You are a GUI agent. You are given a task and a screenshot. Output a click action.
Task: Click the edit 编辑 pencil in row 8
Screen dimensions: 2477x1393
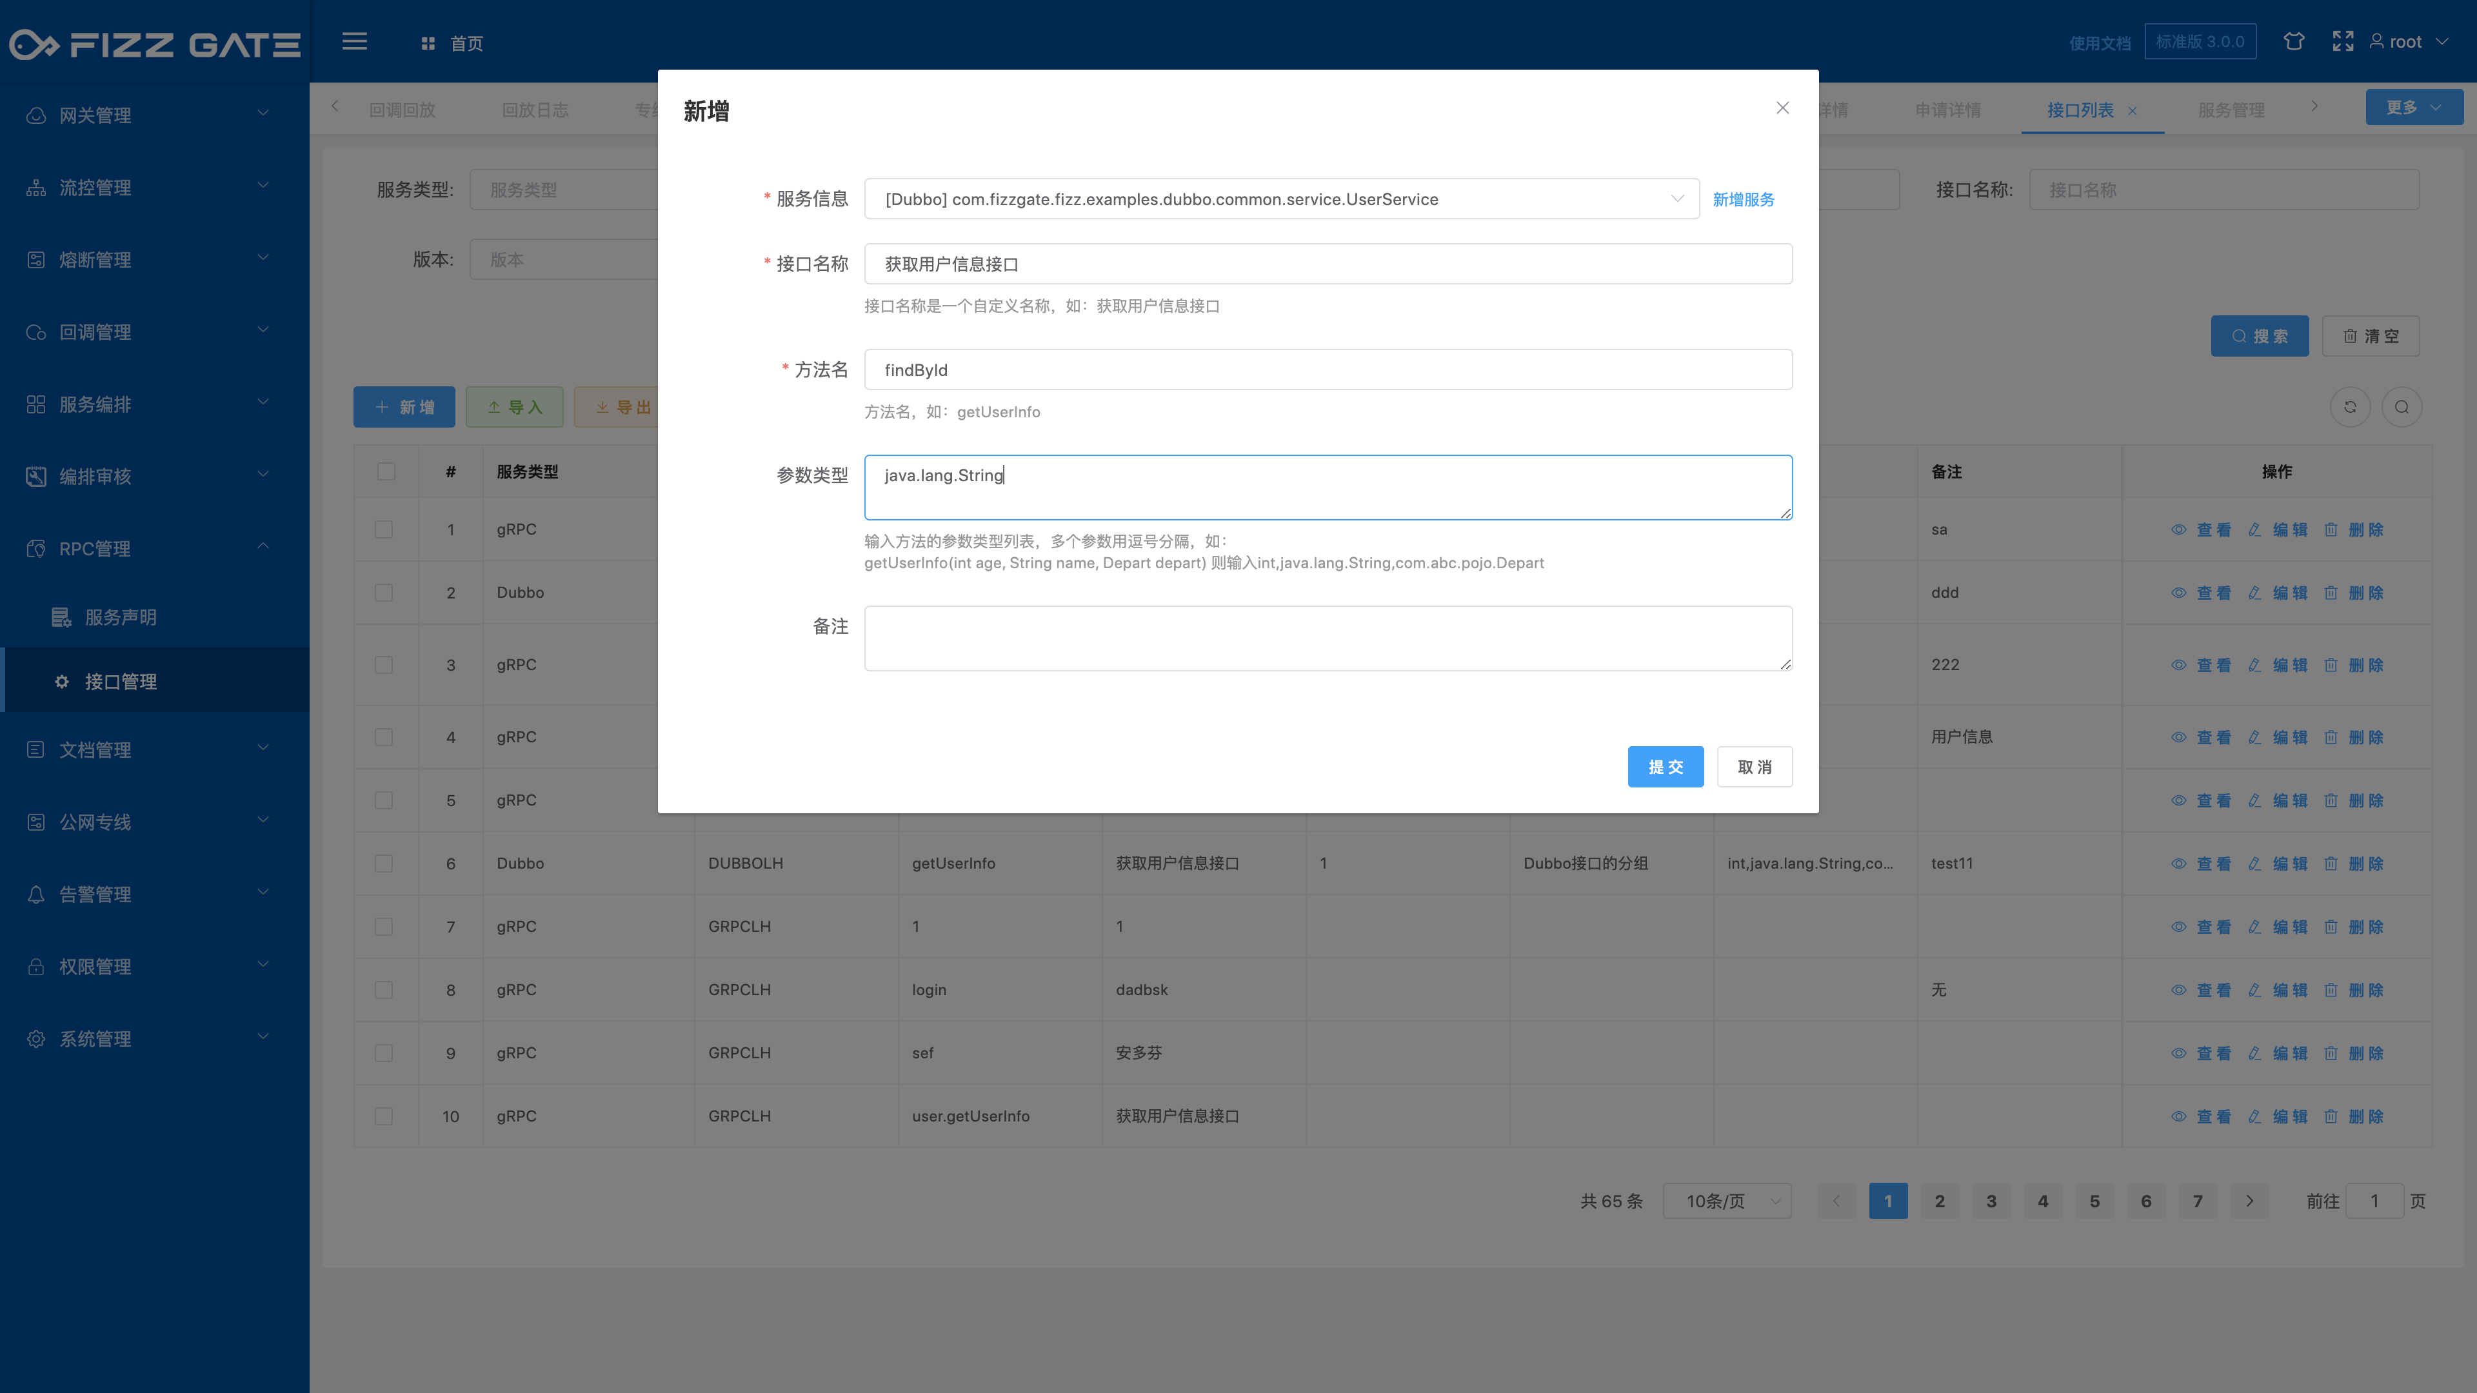pyautogui.click(x=2255, y=990)
